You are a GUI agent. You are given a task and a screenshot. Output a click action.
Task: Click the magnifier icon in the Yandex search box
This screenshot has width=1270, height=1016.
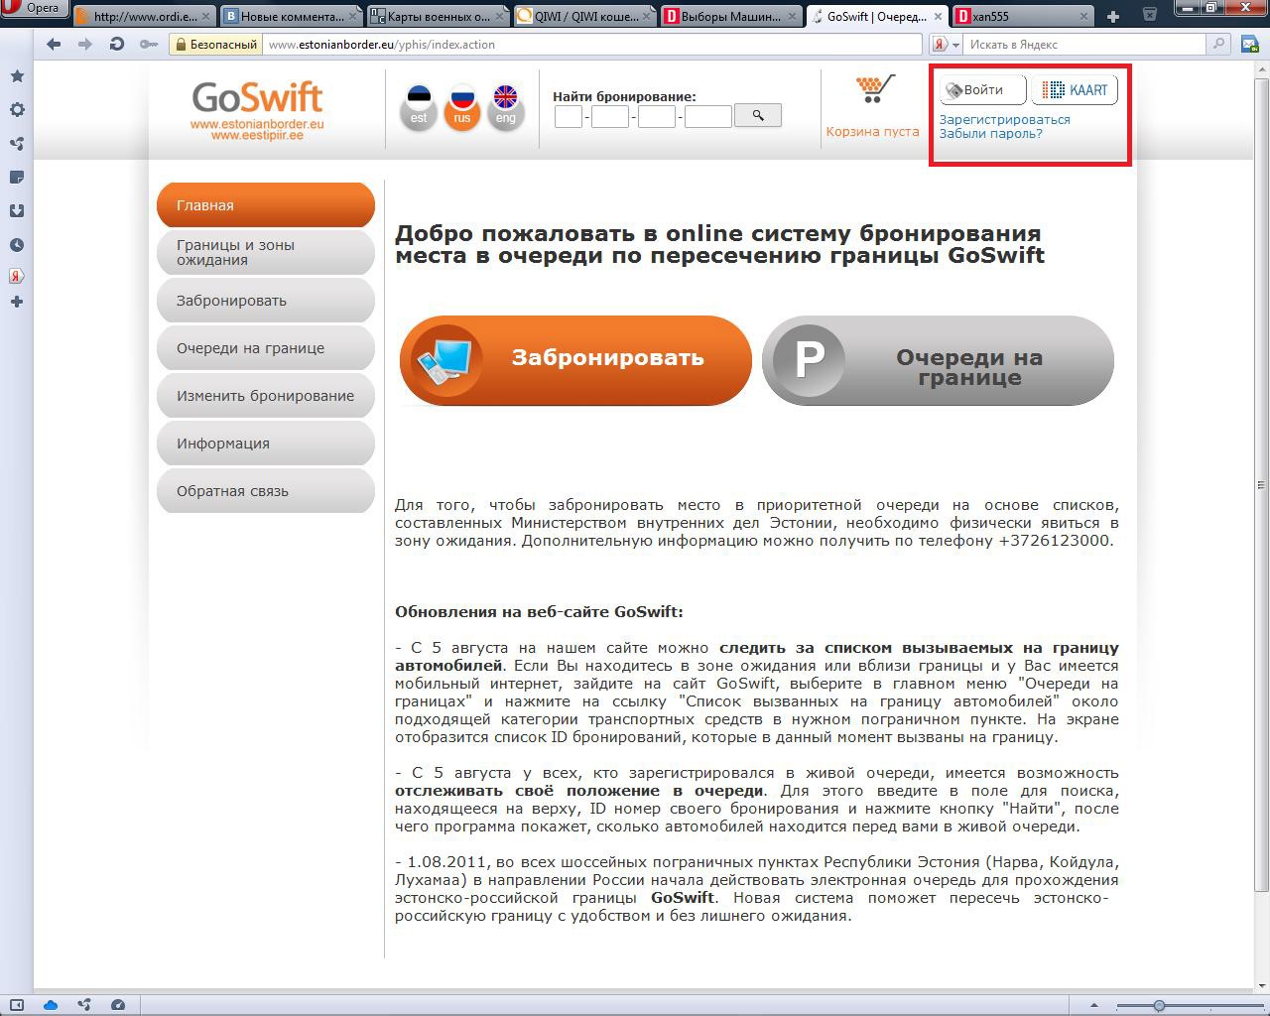coord(1218,45)
